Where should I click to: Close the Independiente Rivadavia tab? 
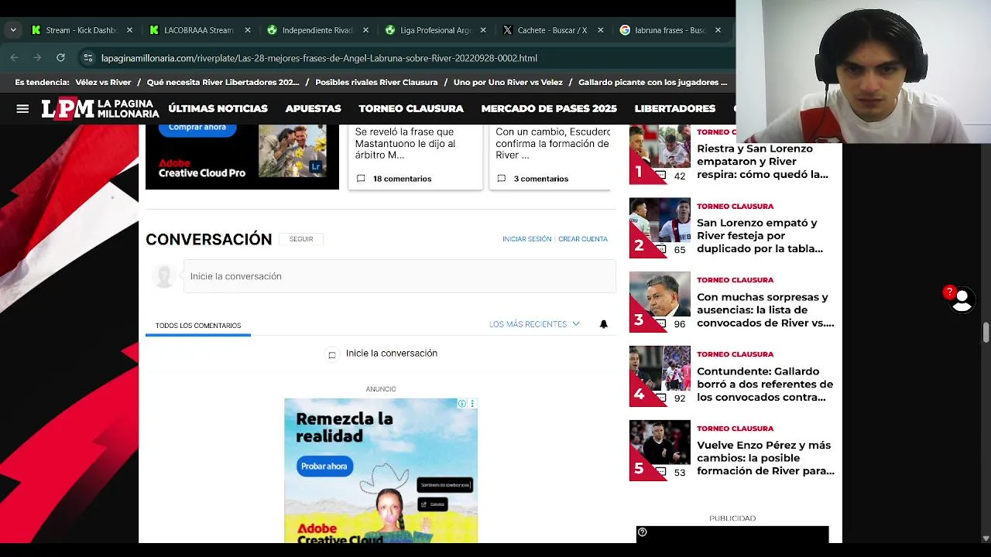pyautogui.click(x=365, y=30)
